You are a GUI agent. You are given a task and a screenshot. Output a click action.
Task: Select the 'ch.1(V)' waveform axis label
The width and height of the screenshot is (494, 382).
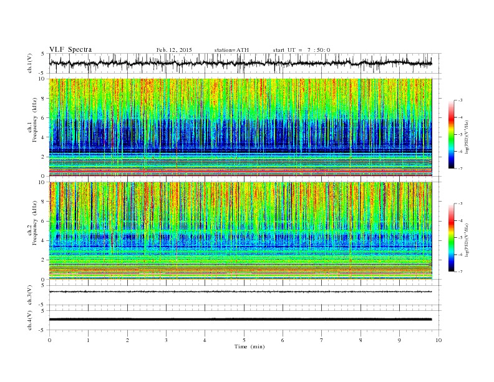[30, 63]
